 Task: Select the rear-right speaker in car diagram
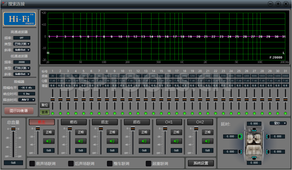268,152
